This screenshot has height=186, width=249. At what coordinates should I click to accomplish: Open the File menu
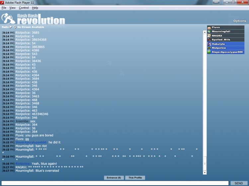[4, 8]
